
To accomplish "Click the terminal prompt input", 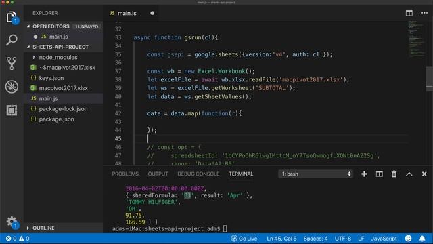I will click(x=225, y=229).
